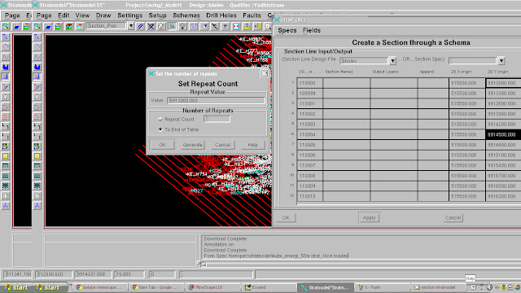
Task: Click the yellow left-arrow icon in top toolbar
Action: tap(257, 26)
